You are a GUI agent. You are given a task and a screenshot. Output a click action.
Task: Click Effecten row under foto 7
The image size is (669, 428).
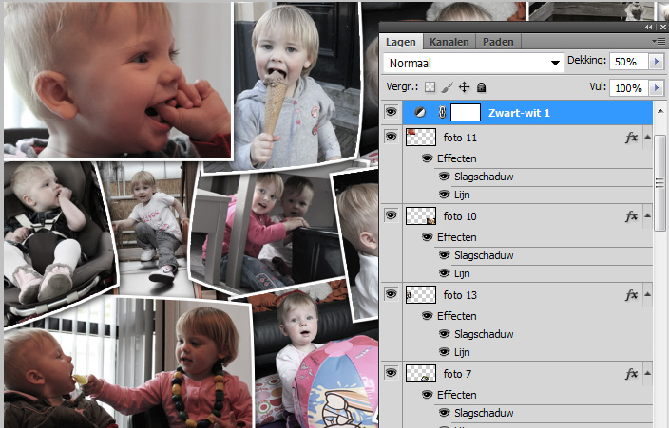click(456, 395)
